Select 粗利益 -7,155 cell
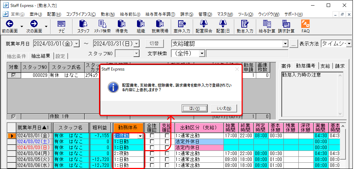This screenshot has height=169, width=357. (101, 136)
